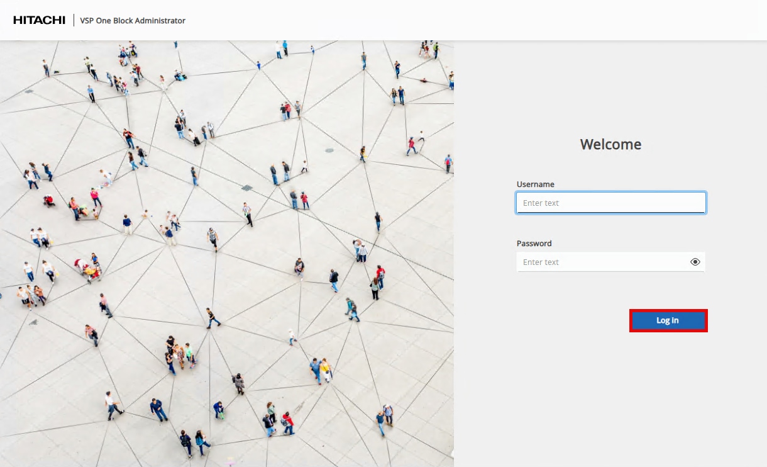Click the Welcome heading
Viewport: 767px width, 467px height.
coord(610,144)
